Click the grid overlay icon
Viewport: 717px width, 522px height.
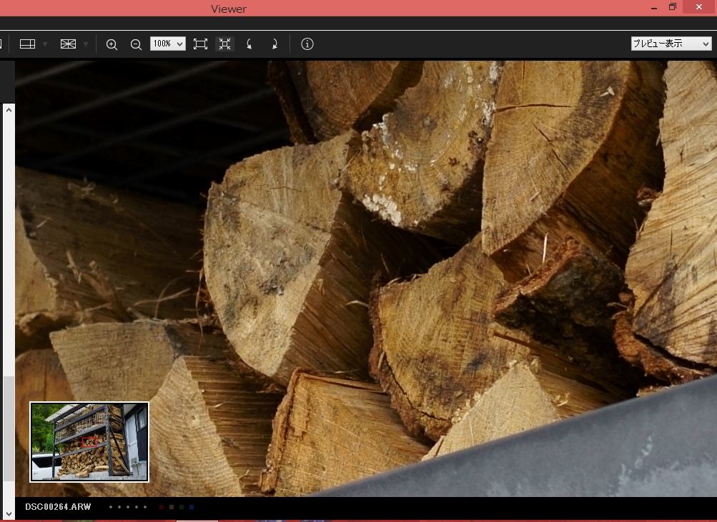pyautogui.click(x=68, y=44)
